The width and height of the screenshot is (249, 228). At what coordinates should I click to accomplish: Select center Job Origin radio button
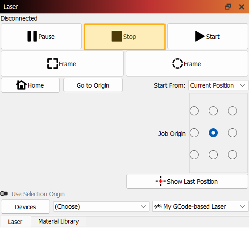tap(213, 133)
